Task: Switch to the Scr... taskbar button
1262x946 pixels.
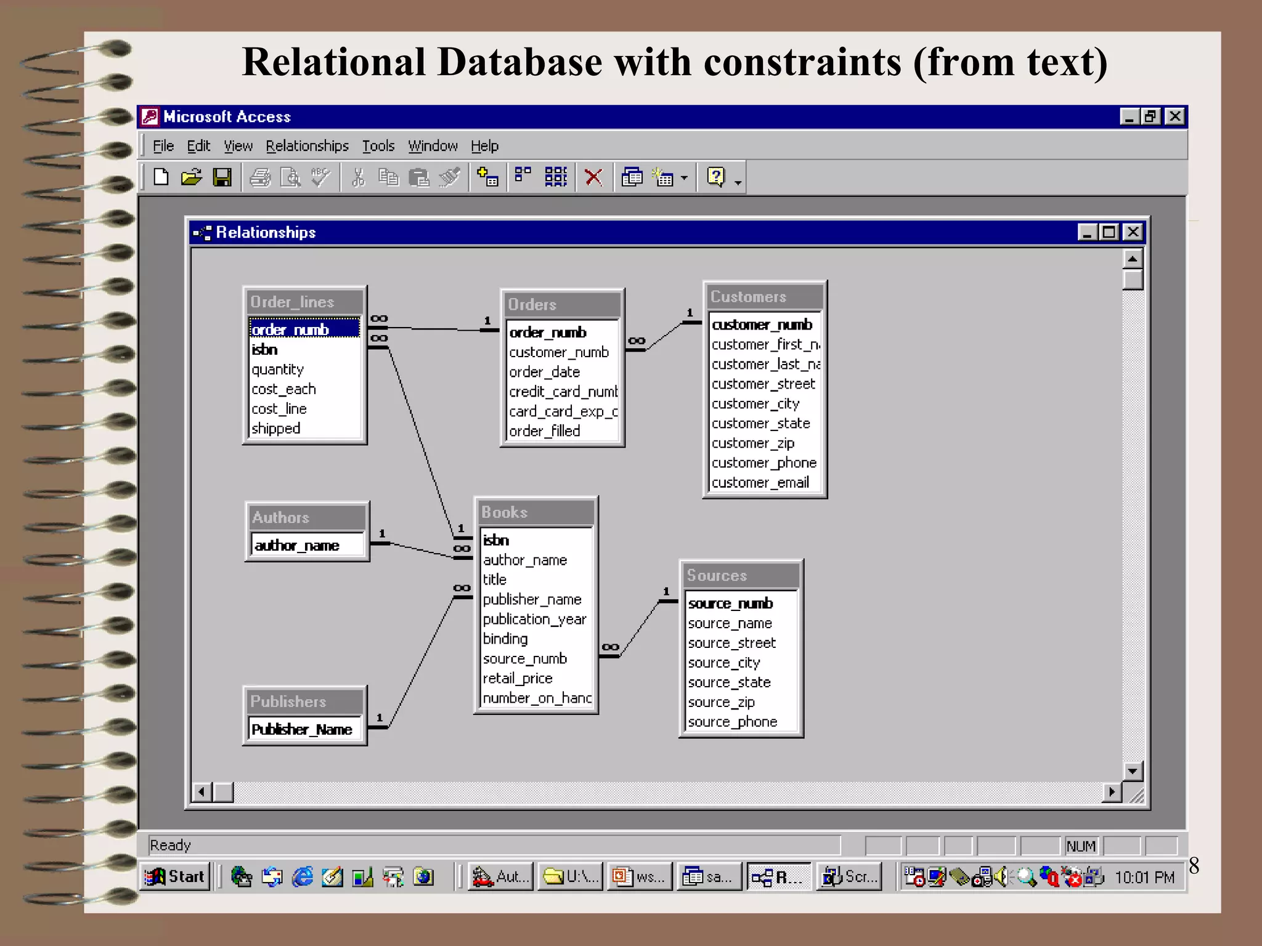Action: tap(849, 876)
